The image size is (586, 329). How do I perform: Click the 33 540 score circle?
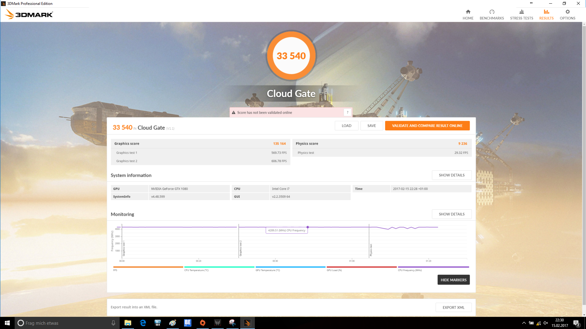tap(291, 55)
